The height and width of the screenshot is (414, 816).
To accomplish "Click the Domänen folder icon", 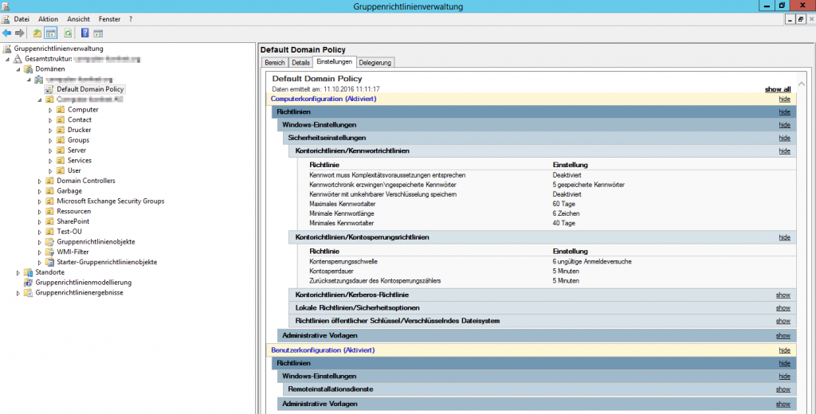I will tap(29, 68).
